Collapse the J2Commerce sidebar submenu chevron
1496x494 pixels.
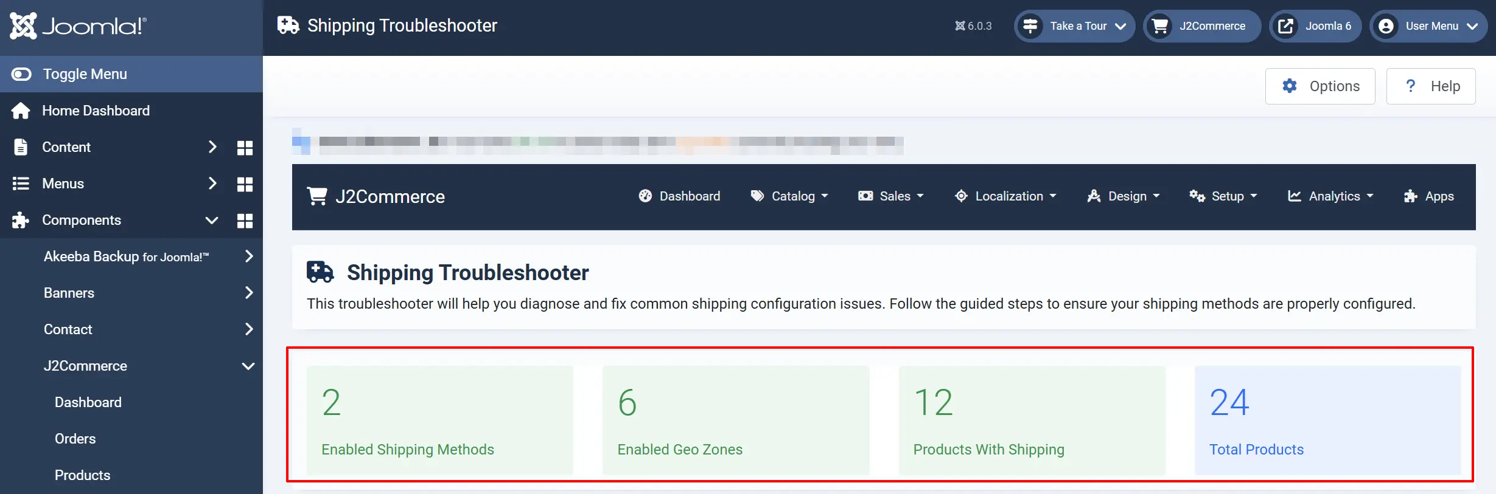(x=248, y=366)
